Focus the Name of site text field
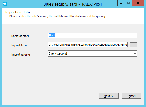 [93, 35]
